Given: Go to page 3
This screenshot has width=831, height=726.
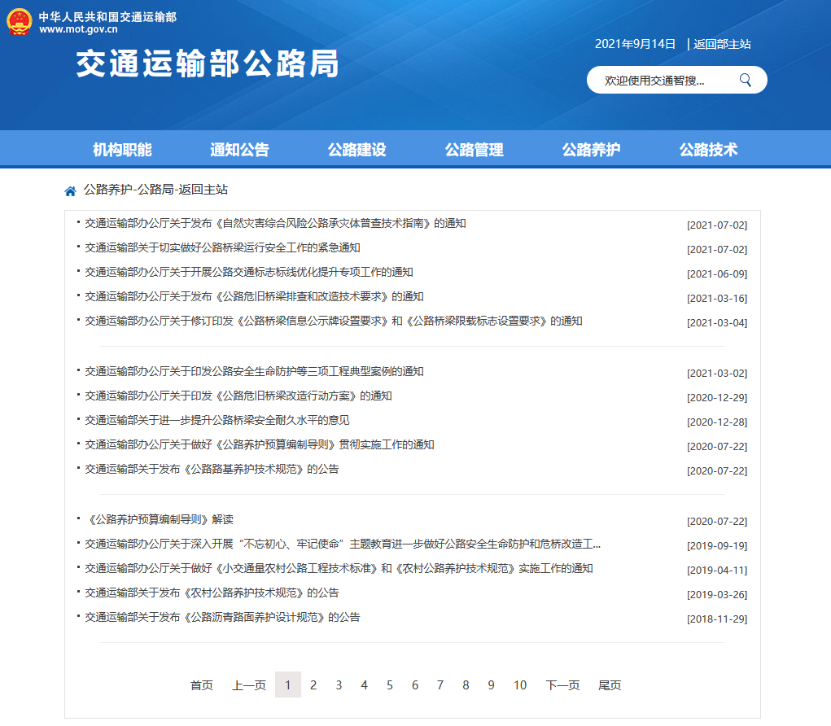Looking at the screenshot, I should [339, 685].
